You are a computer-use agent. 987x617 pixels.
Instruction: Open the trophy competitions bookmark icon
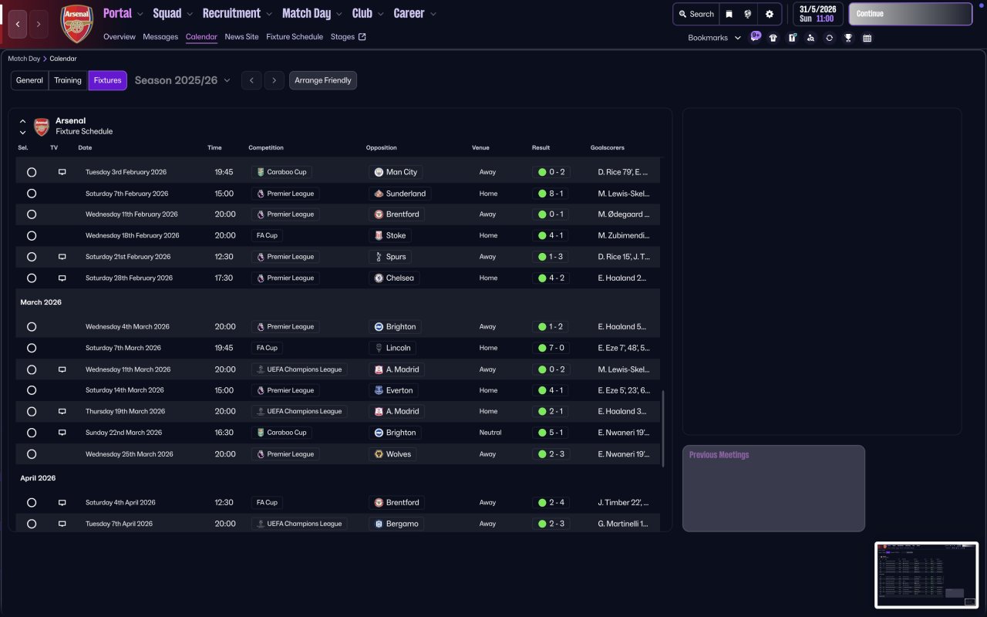tap(848, 38)
